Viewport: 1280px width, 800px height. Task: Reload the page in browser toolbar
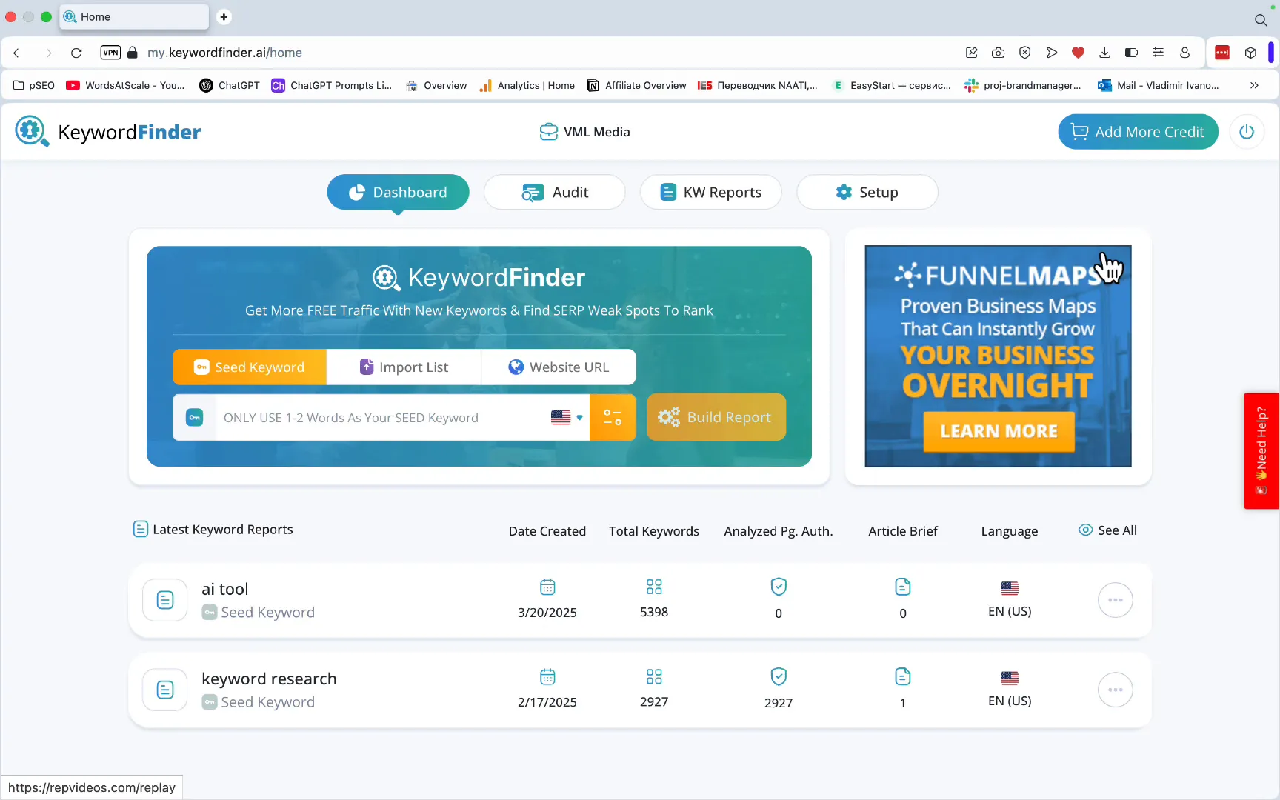click(x=76, y=53)
